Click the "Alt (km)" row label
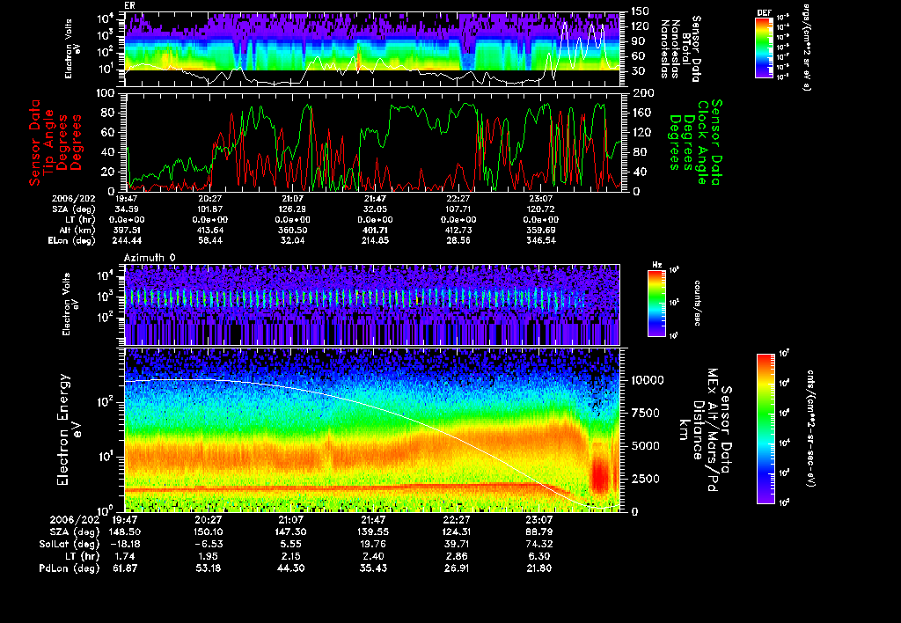Screen dimensions: 901x623 (78, 230)
